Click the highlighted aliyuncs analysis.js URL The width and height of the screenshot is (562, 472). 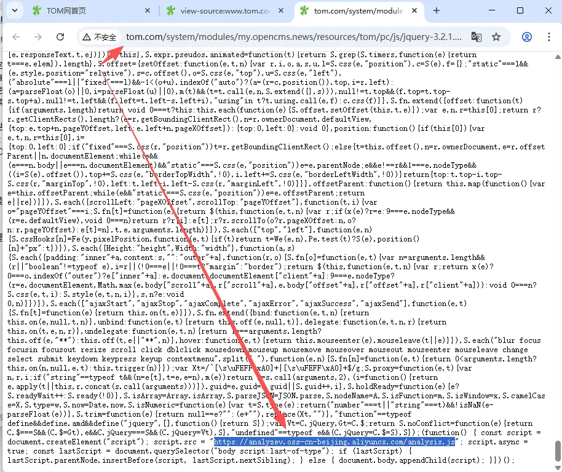click(334, 442)
